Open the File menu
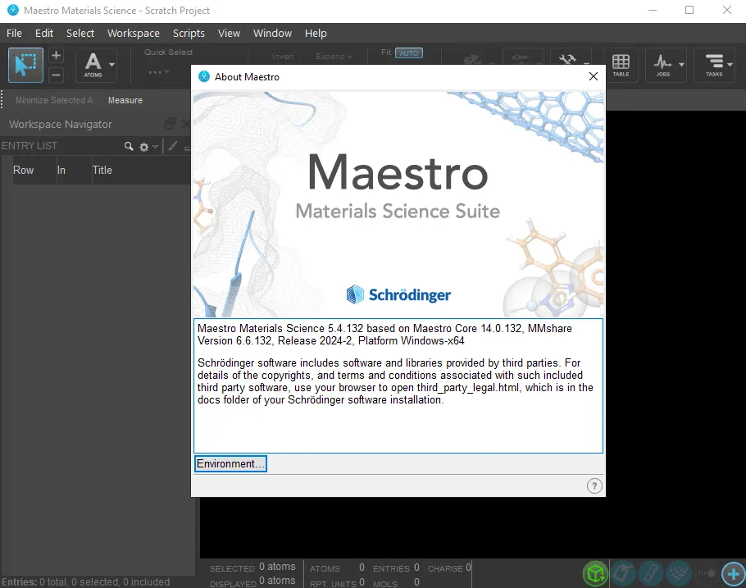Viewport: 746px width, 588px height. click(14, 34)
